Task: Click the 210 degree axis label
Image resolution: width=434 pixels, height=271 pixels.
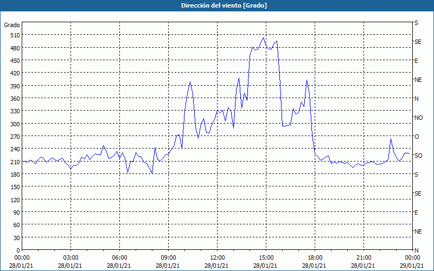Action: (x=16, y=162)
